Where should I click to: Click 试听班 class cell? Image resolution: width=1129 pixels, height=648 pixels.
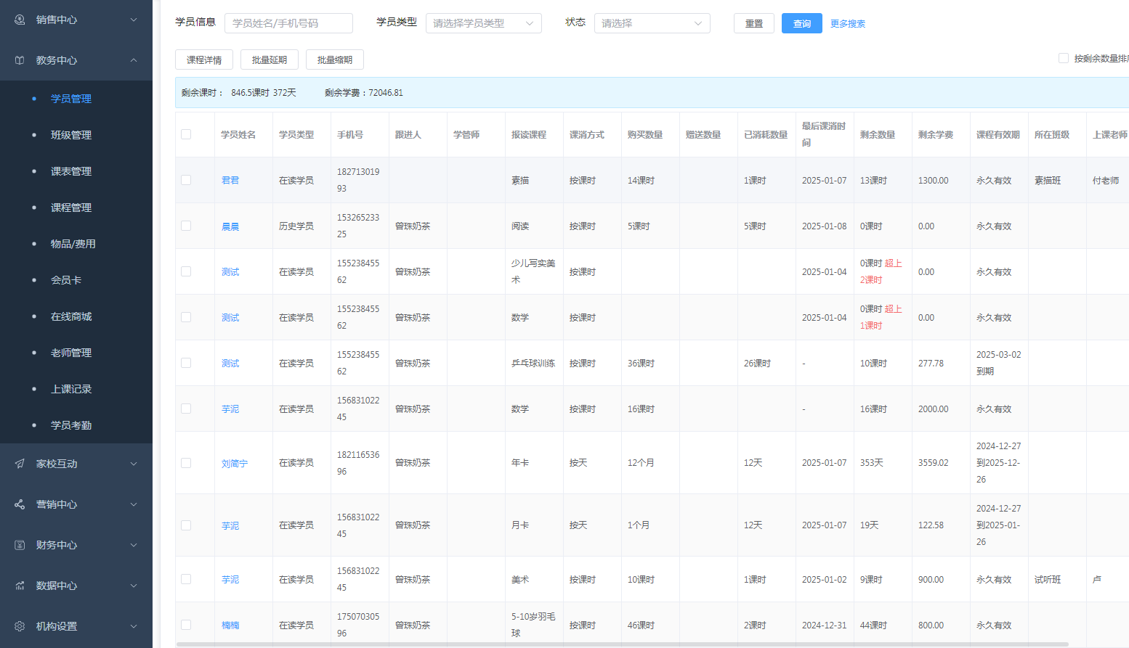coord(1048,580)
